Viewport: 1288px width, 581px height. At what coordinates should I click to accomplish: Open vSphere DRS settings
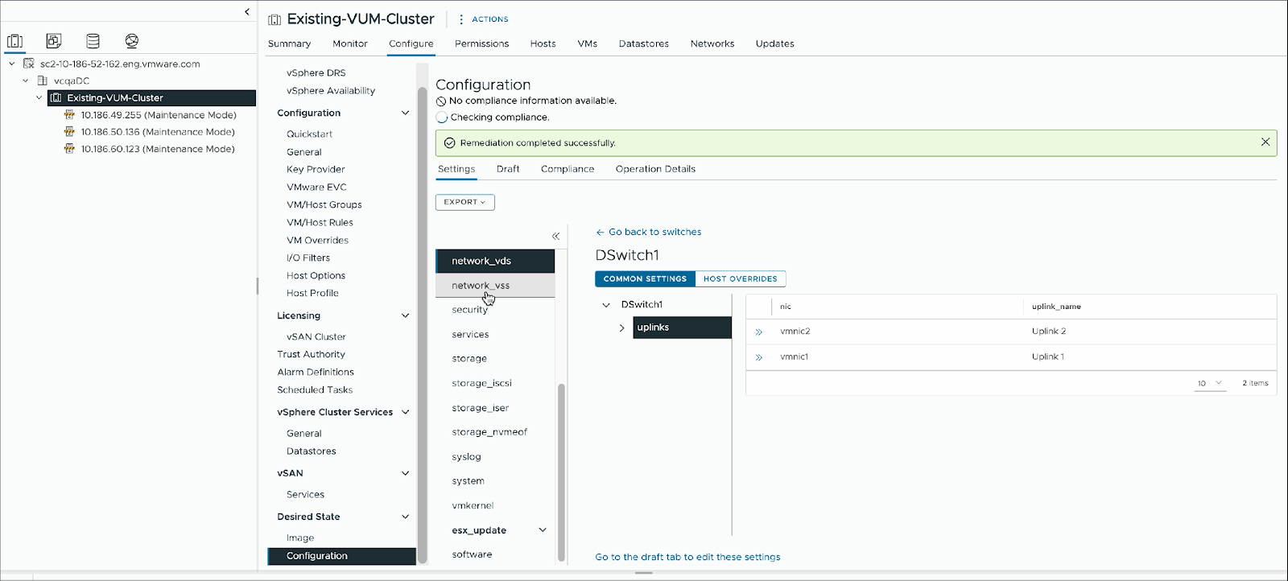(316, 72)
